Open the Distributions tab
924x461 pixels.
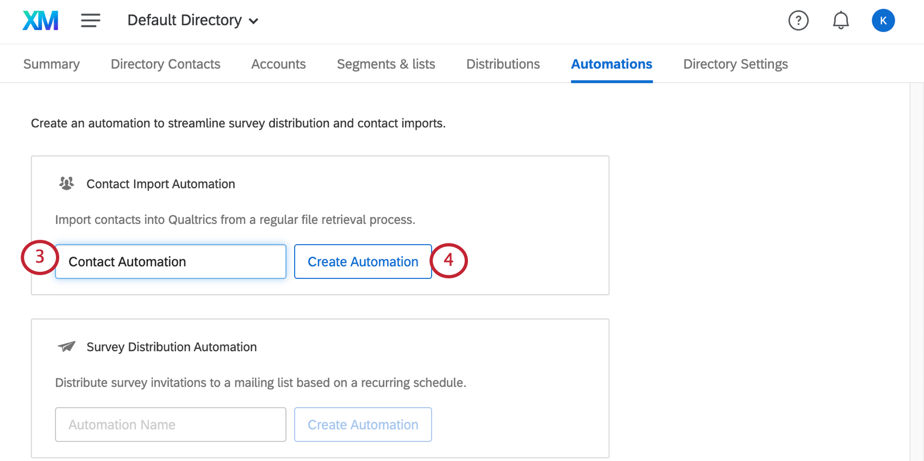[503, 64]
